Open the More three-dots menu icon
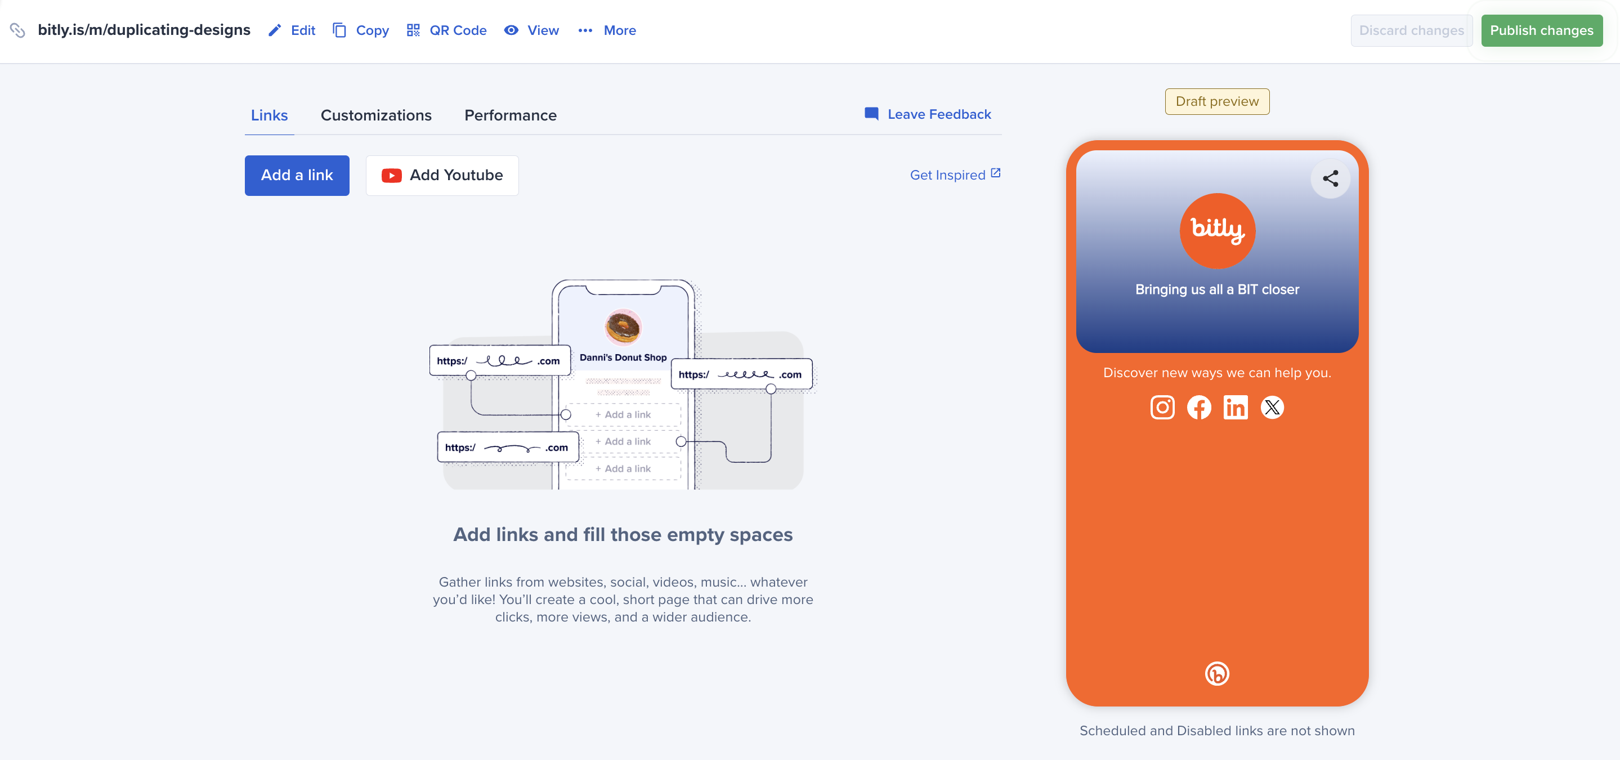The image size is (1620, 760). [585, 30]
